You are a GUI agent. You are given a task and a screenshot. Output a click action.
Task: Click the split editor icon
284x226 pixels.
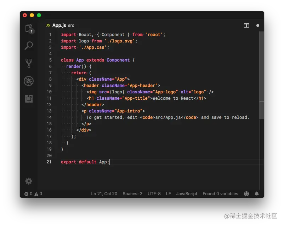pos(246,25)
